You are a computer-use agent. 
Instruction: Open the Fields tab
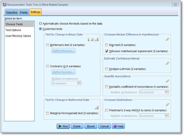[x=24, y=12]
